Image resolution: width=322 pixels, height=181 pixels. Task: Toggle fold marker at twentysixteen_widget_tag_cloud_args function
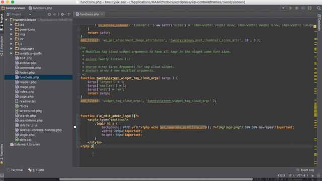pos(78,78)
